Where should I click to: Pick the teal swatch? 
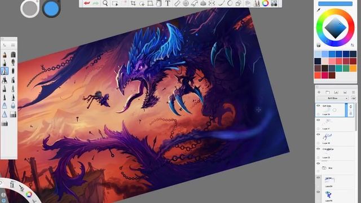pos(339,68)
